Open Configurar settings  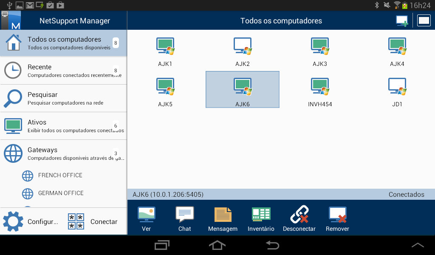[x=31, y=221]
